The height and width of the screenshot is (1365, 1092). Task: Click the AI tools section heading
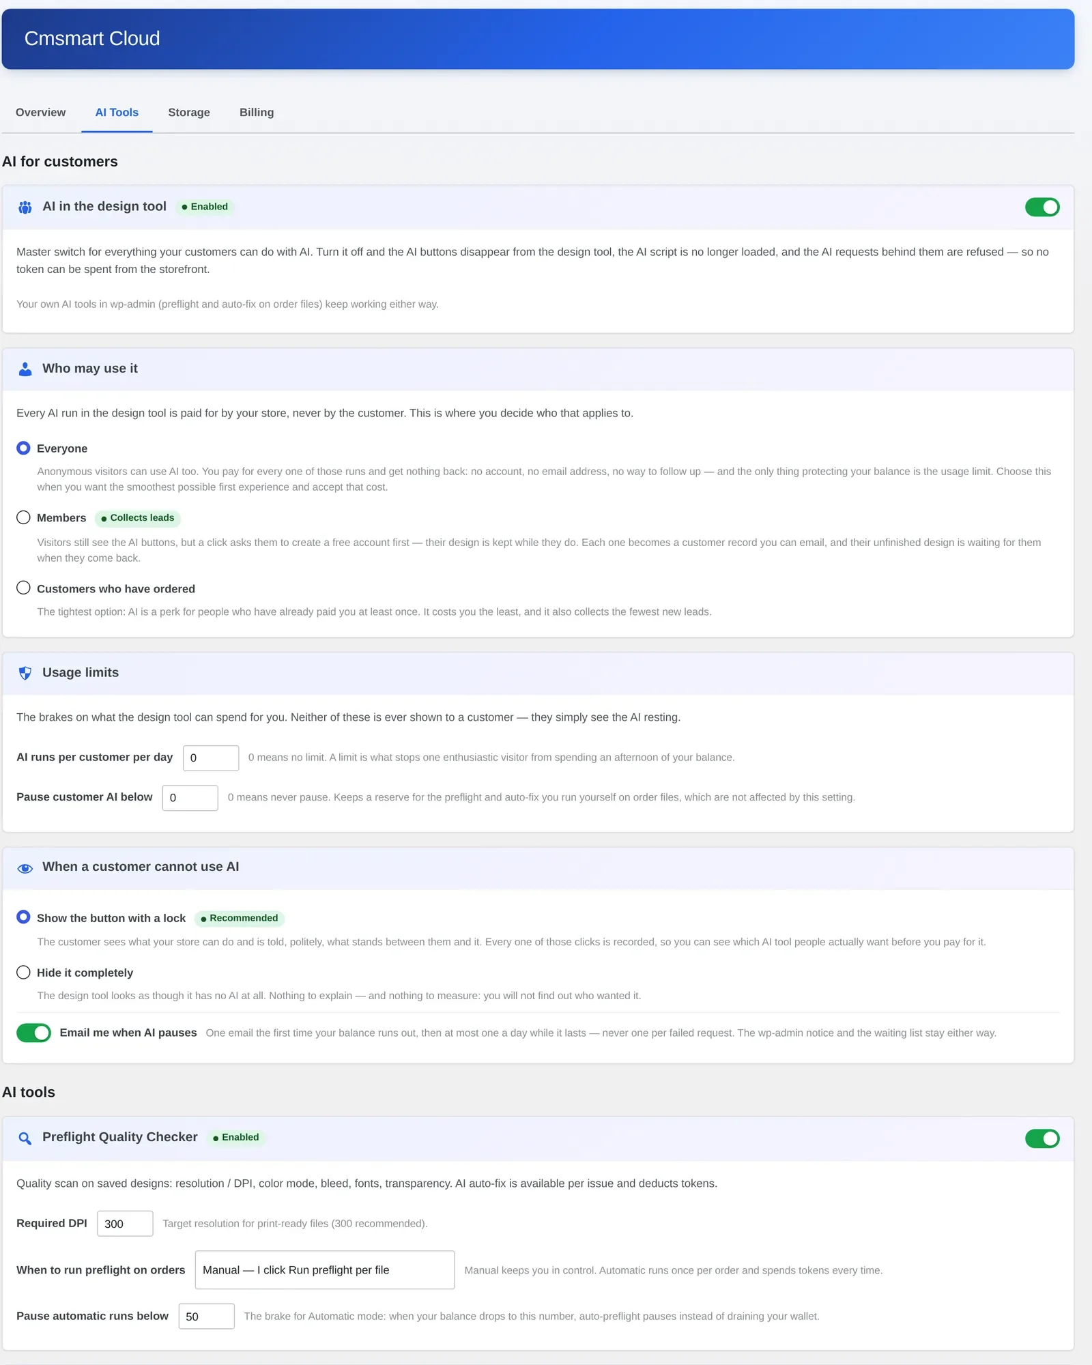click(x=29, y=1093)
